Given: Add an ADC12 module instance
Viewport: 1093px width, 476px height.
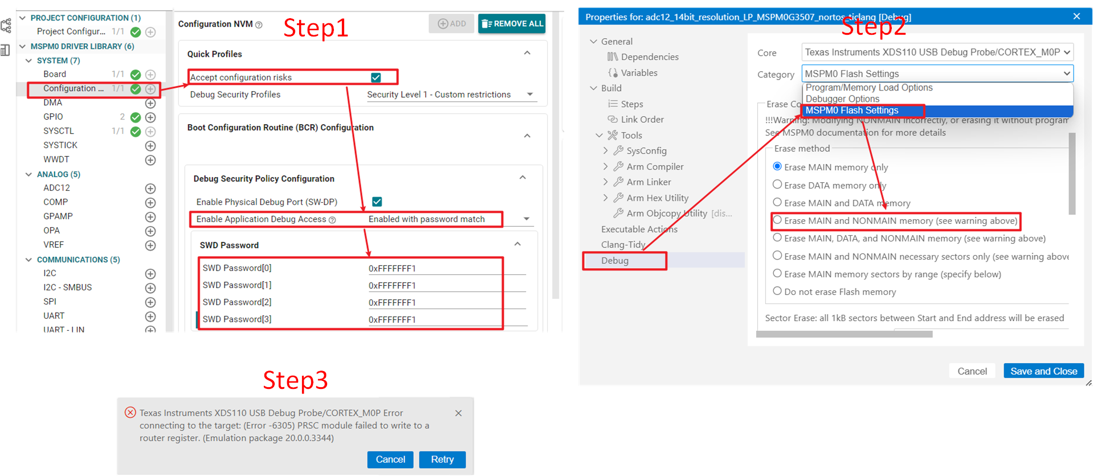Looking at the screenshot, I should [x=150, y=188].
